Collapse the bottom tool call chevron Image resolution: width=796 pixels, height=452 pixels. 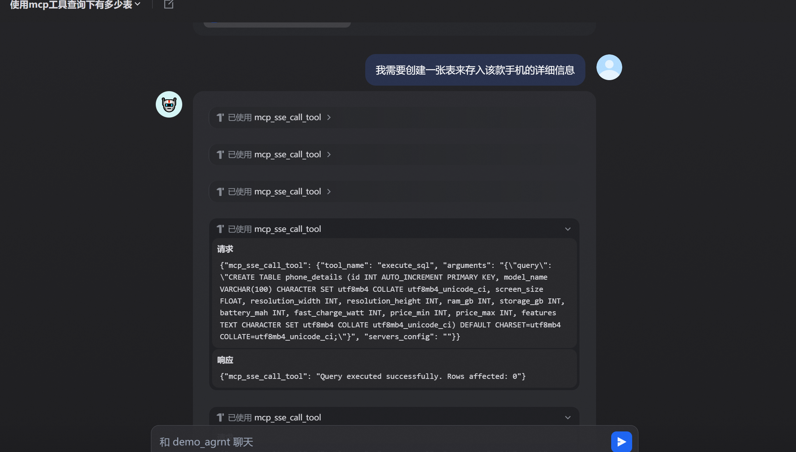567,417
